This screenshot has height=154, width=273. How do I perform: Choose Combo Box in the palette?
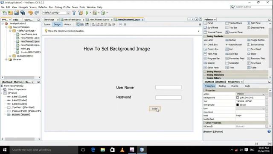211,49
